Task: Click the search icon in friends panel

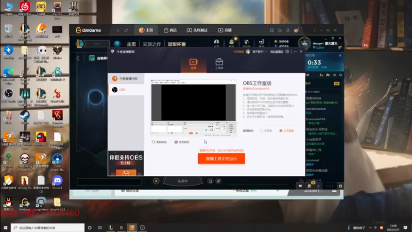Action: [x=340, y=75]
